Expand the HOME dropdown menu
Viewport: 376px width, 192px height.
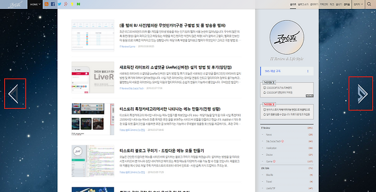[36, 4]
